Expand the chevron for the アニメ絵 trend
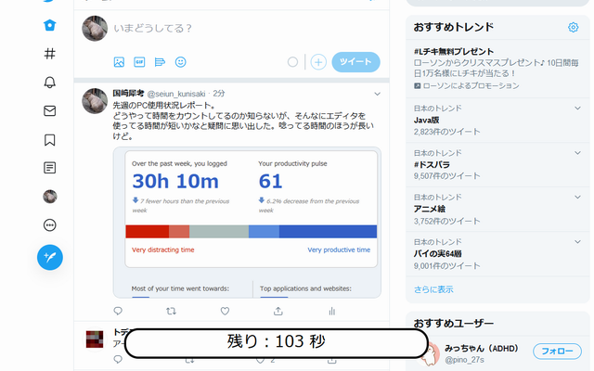The image size is (594, 371). click(577, 198)
